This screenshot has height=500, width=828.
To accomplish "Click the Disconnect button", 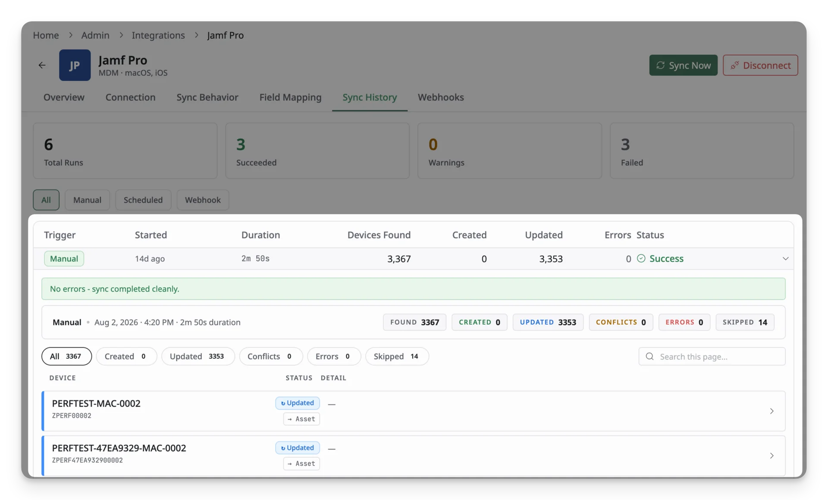I will coord(760,65).
